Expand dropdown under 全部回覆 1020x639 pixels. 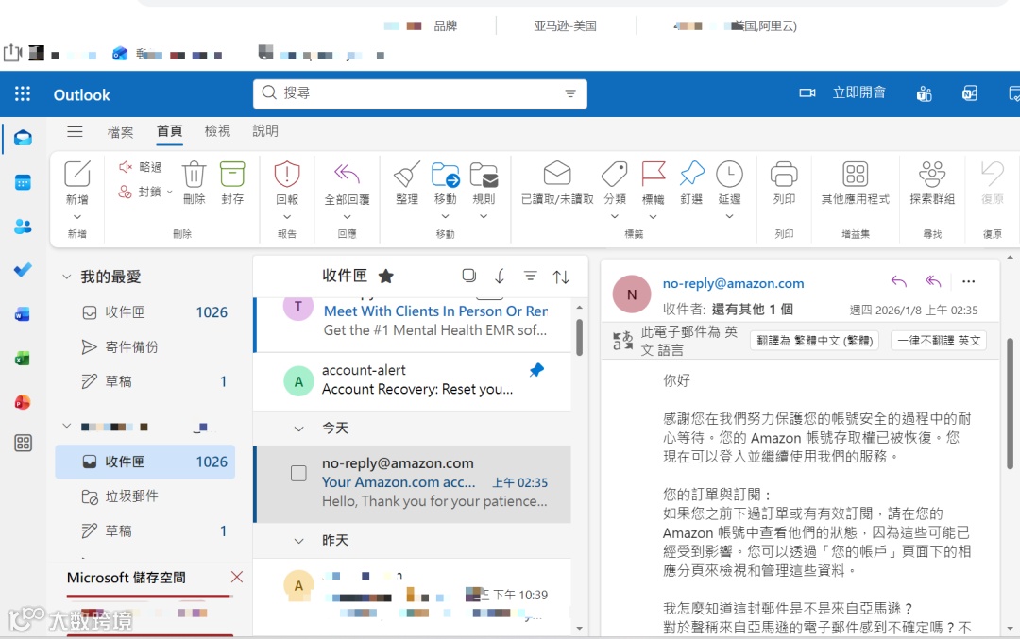(x=347, y=217)
